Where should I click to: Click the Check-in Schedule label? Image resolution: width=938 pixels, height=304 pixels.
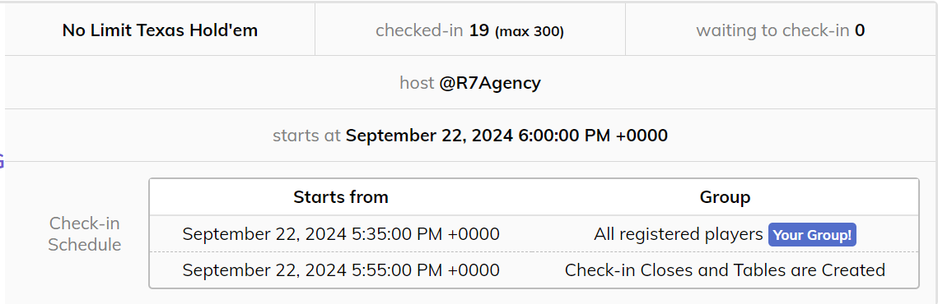coord(85,234)
